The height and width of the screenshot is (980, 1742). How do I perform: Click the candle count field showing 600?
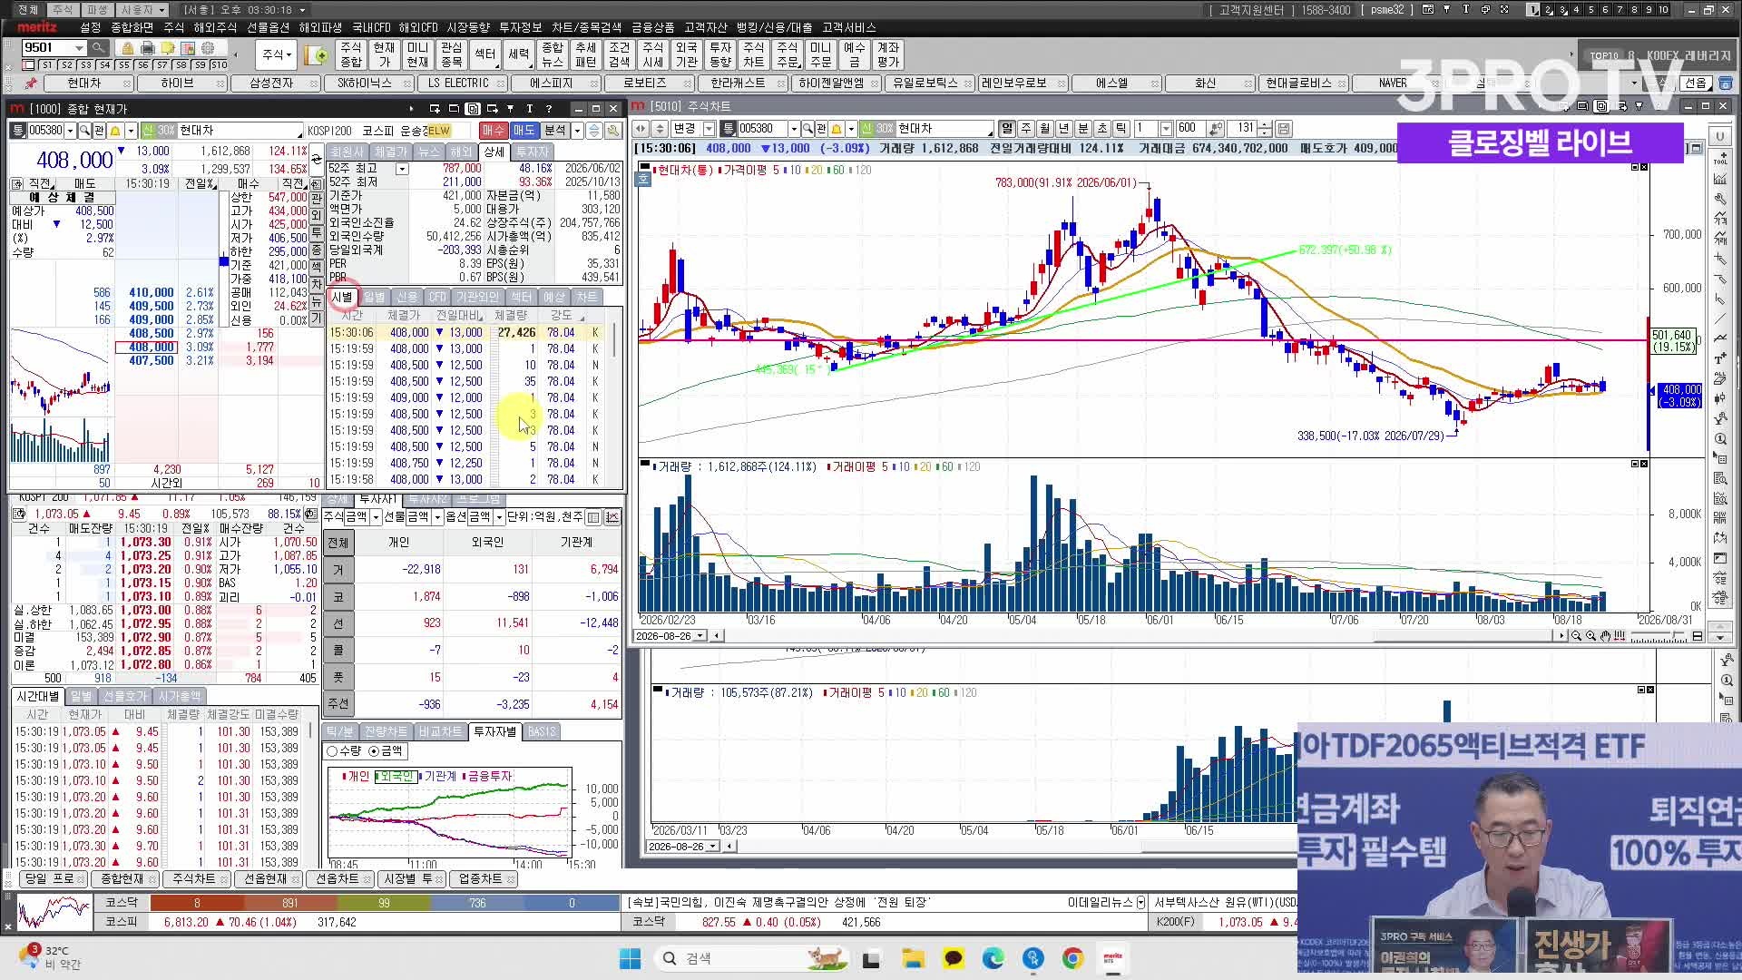pos(1189,129)
